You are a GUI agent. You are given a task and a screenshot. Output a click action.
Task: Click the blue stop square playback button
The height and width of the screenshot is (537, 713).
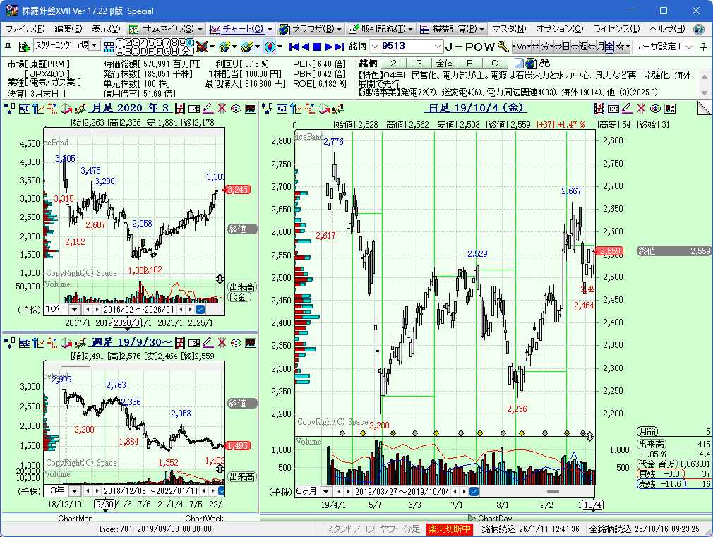[x=318, y=47]
